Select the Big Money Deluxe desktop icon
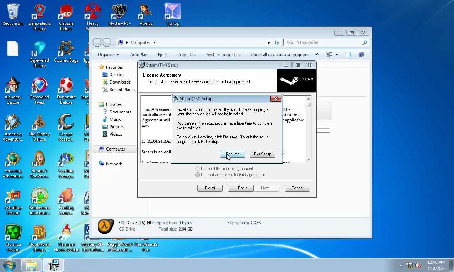This screenshot has width=454, height=272. pyautogui.click(x=40, y=128)
